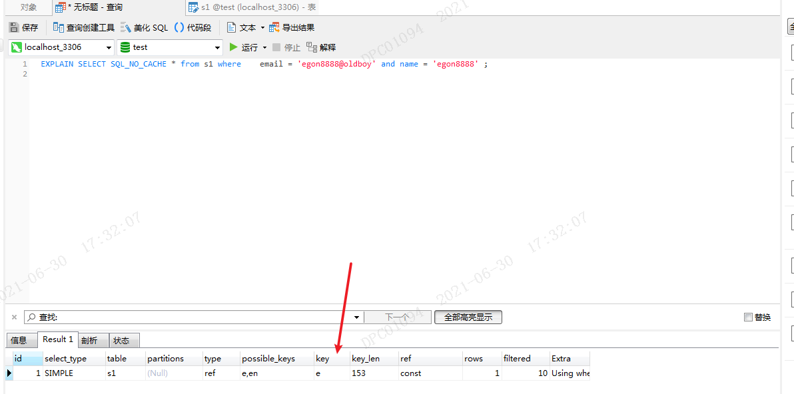Click the id column header
The height and width of the screenshot is (394, 794).
[x=27, y=359]
